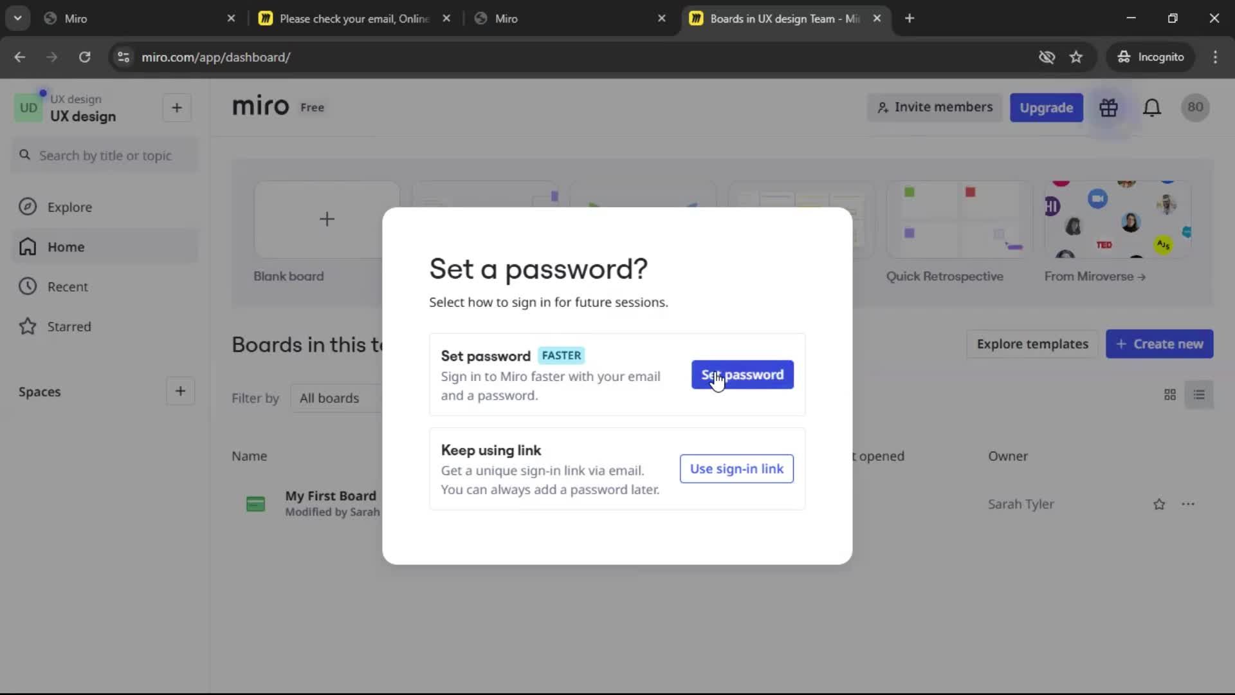
Task: Close the Boards in UX design Team tab
Action: (x=877, y=19)
